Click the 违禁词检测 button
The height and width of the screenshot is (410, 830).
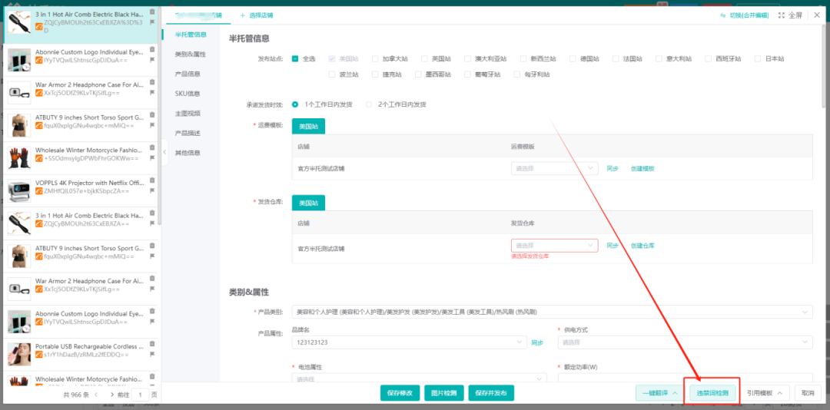click(712, 393)
